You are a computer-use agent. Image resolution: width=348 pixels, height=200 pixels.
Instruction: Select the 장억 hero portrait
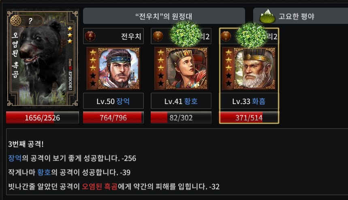113,68
